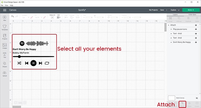Viewport: 201px width, 108px height.
Task: Open the Images library
Action: [5, 46]
